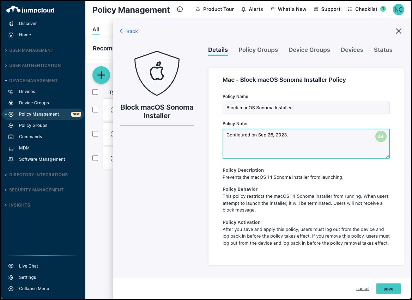Open the Status tab of the policy
Viewport: 412px width, 300px height.
click(x=383, y=50)
